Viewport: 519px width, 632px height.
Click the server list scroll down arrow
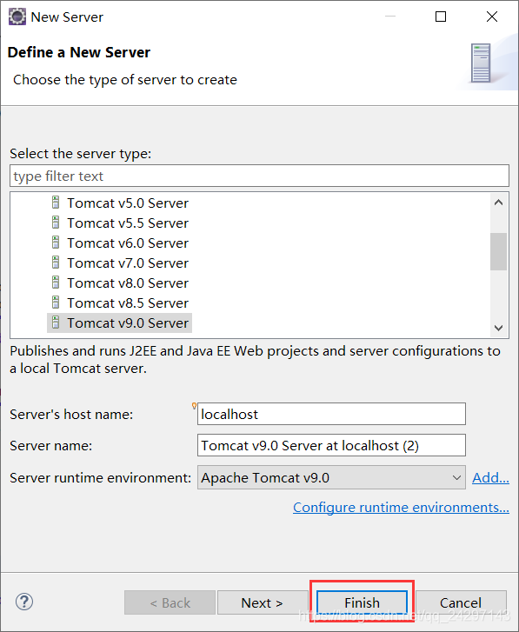click(x=498, y=328)
